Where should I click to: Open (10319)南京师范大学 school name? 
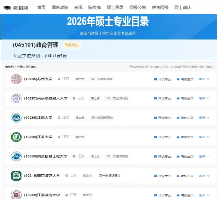point(42,176)
